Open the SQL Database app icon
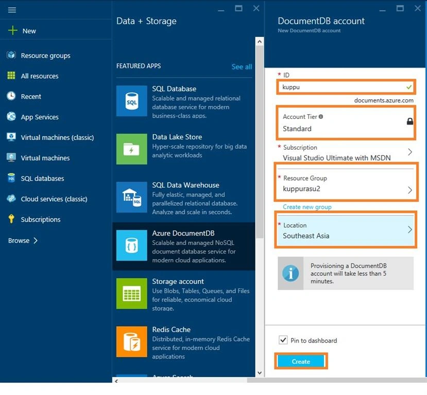Image resolution: width=427 pixels, height=395 pixels. 131,101
